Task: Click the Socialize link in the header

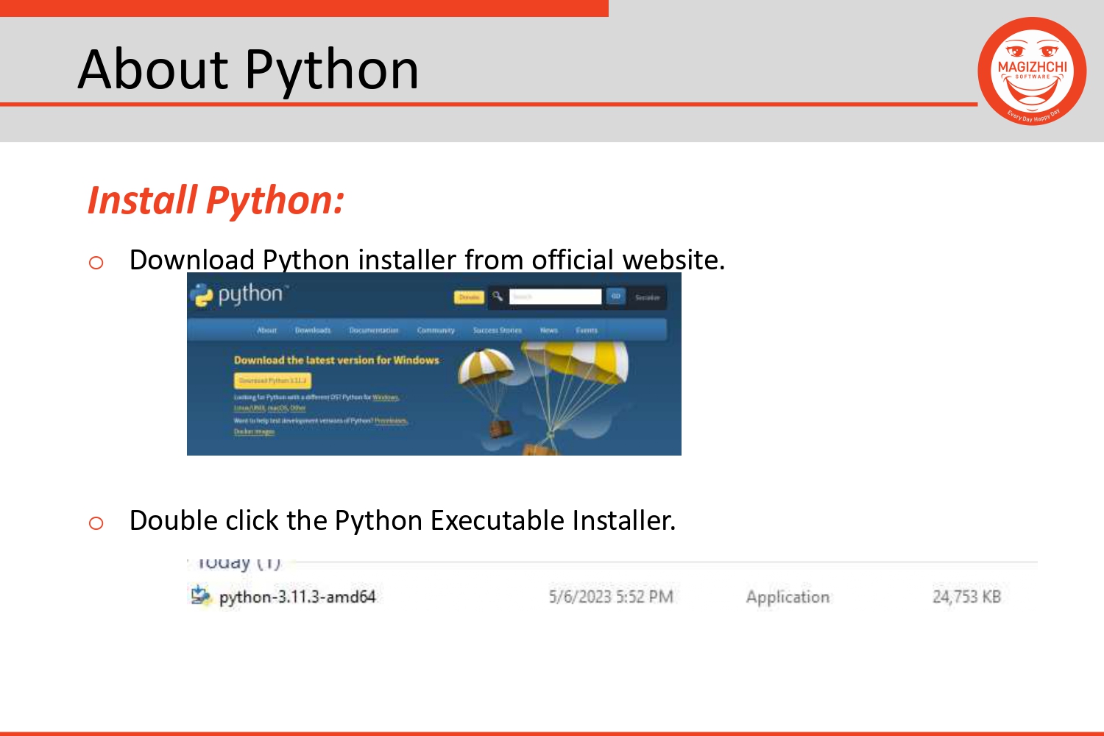Action: pos(648,297)
